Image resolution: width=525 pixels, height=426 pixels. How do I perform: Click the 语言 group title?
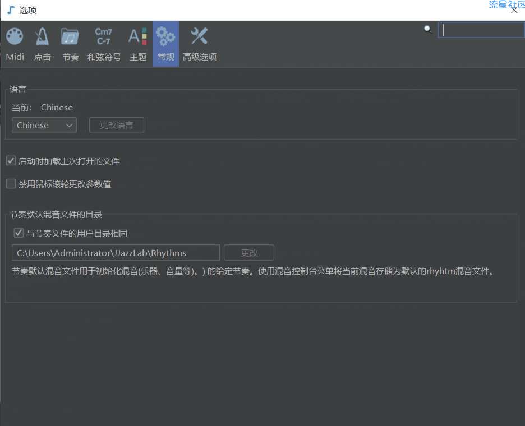click(18, 89)
